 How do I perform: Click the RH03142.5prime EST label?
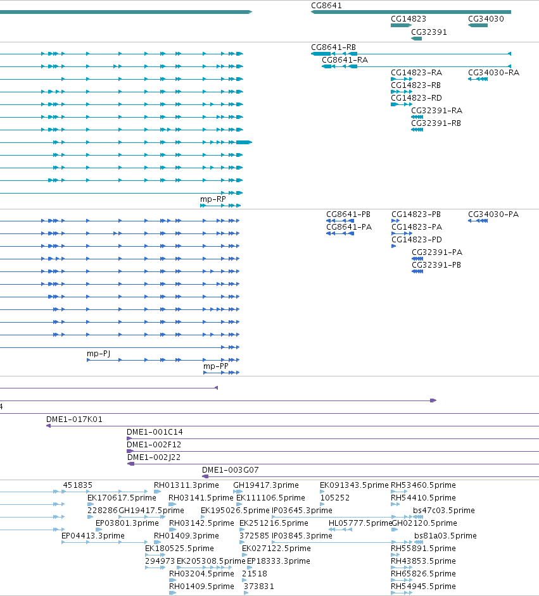pyautogui.click(x=201, y=523)
